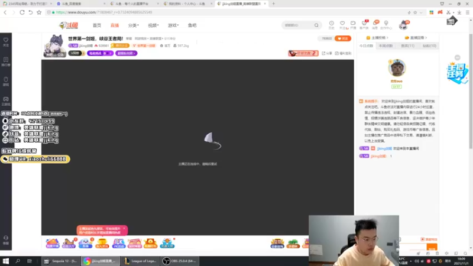Click the browser reload button

pos(22,12)
